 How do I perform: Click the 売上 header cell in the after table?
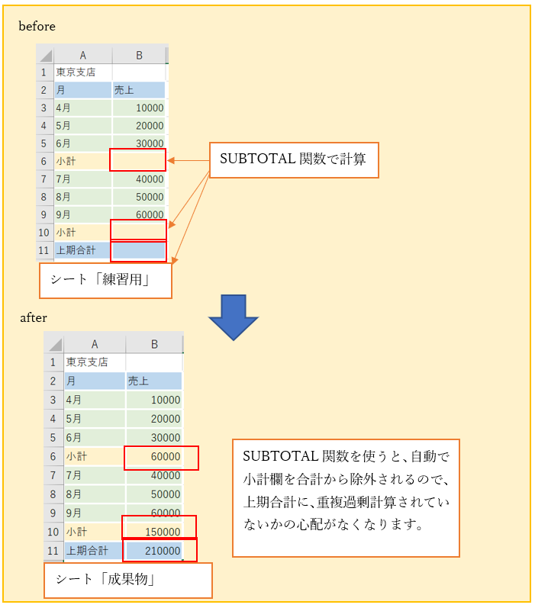154,381
